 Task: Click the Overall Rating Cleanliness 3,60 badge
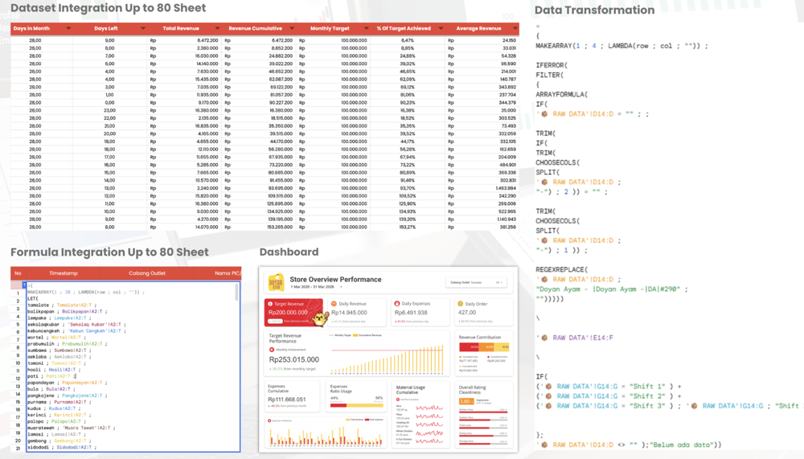pyautogui.click(x=466, y=402)
